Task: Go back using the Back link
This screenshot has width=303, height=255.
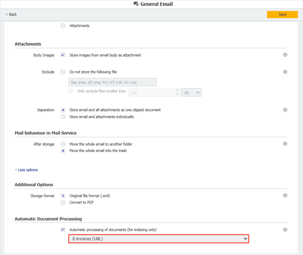Action: pos(11,14)
